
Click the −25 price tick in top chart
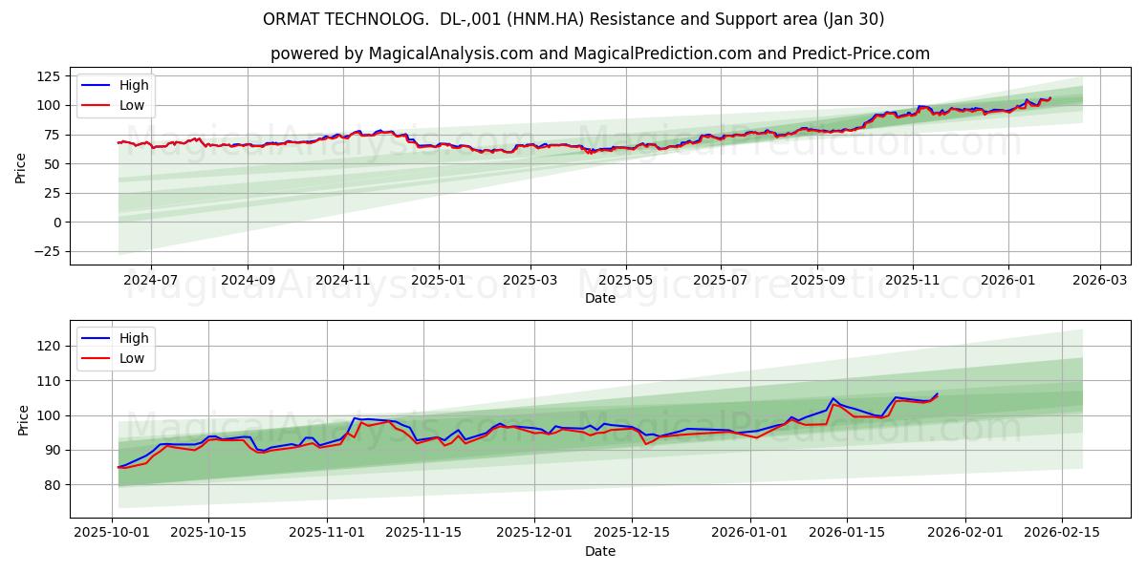click(x=45, y=252)
